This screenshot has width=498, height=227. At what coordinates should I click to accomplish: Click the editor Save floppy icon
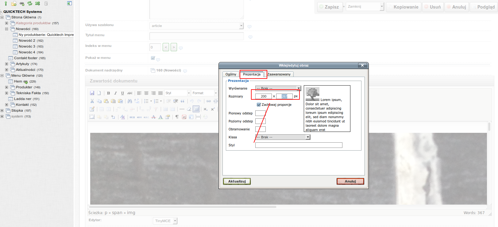pyautogui.click(x=92, y=93)
